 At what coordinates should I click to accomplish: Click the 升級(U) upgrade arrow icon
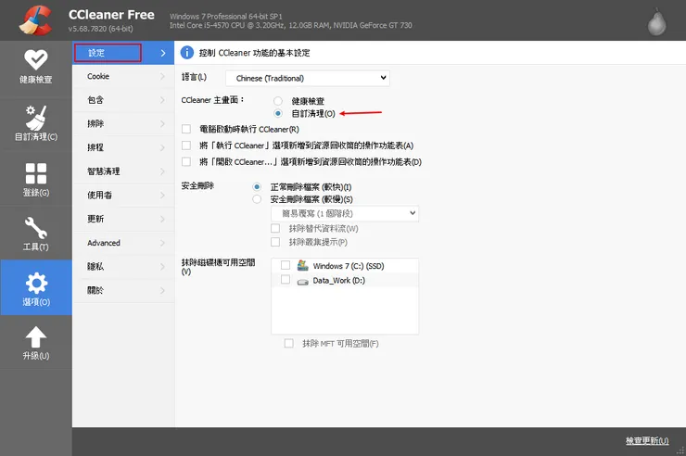coord(36,337)
